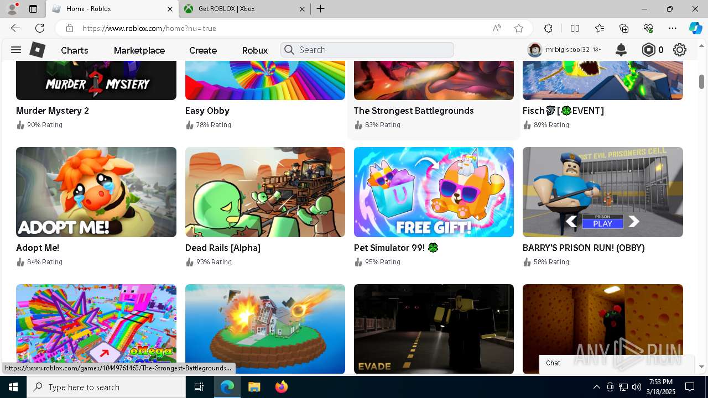Image resolution: width=708 pixels, height=398 pixels.
Task: Open the favorites list icon
Action: [x=600, y=28]
